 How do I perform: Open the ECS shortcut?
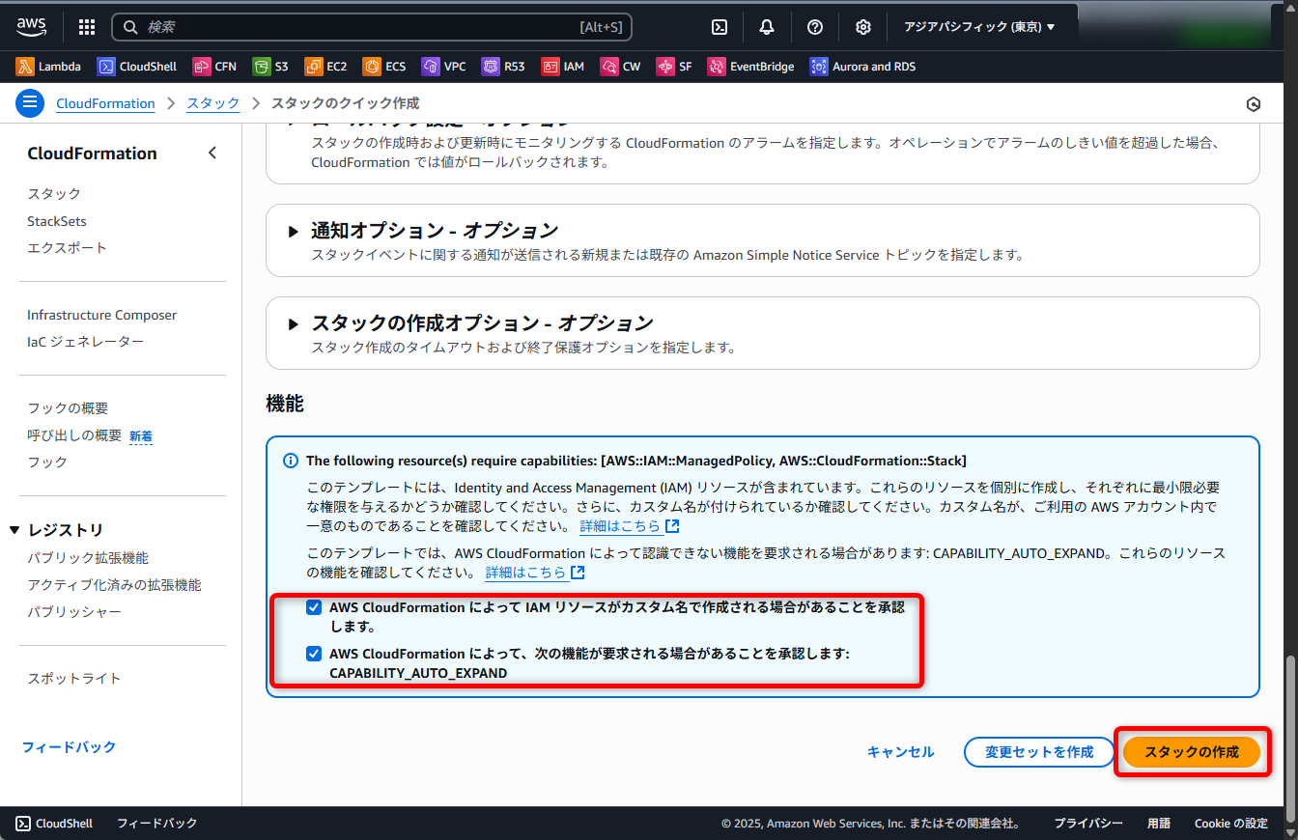384,67
